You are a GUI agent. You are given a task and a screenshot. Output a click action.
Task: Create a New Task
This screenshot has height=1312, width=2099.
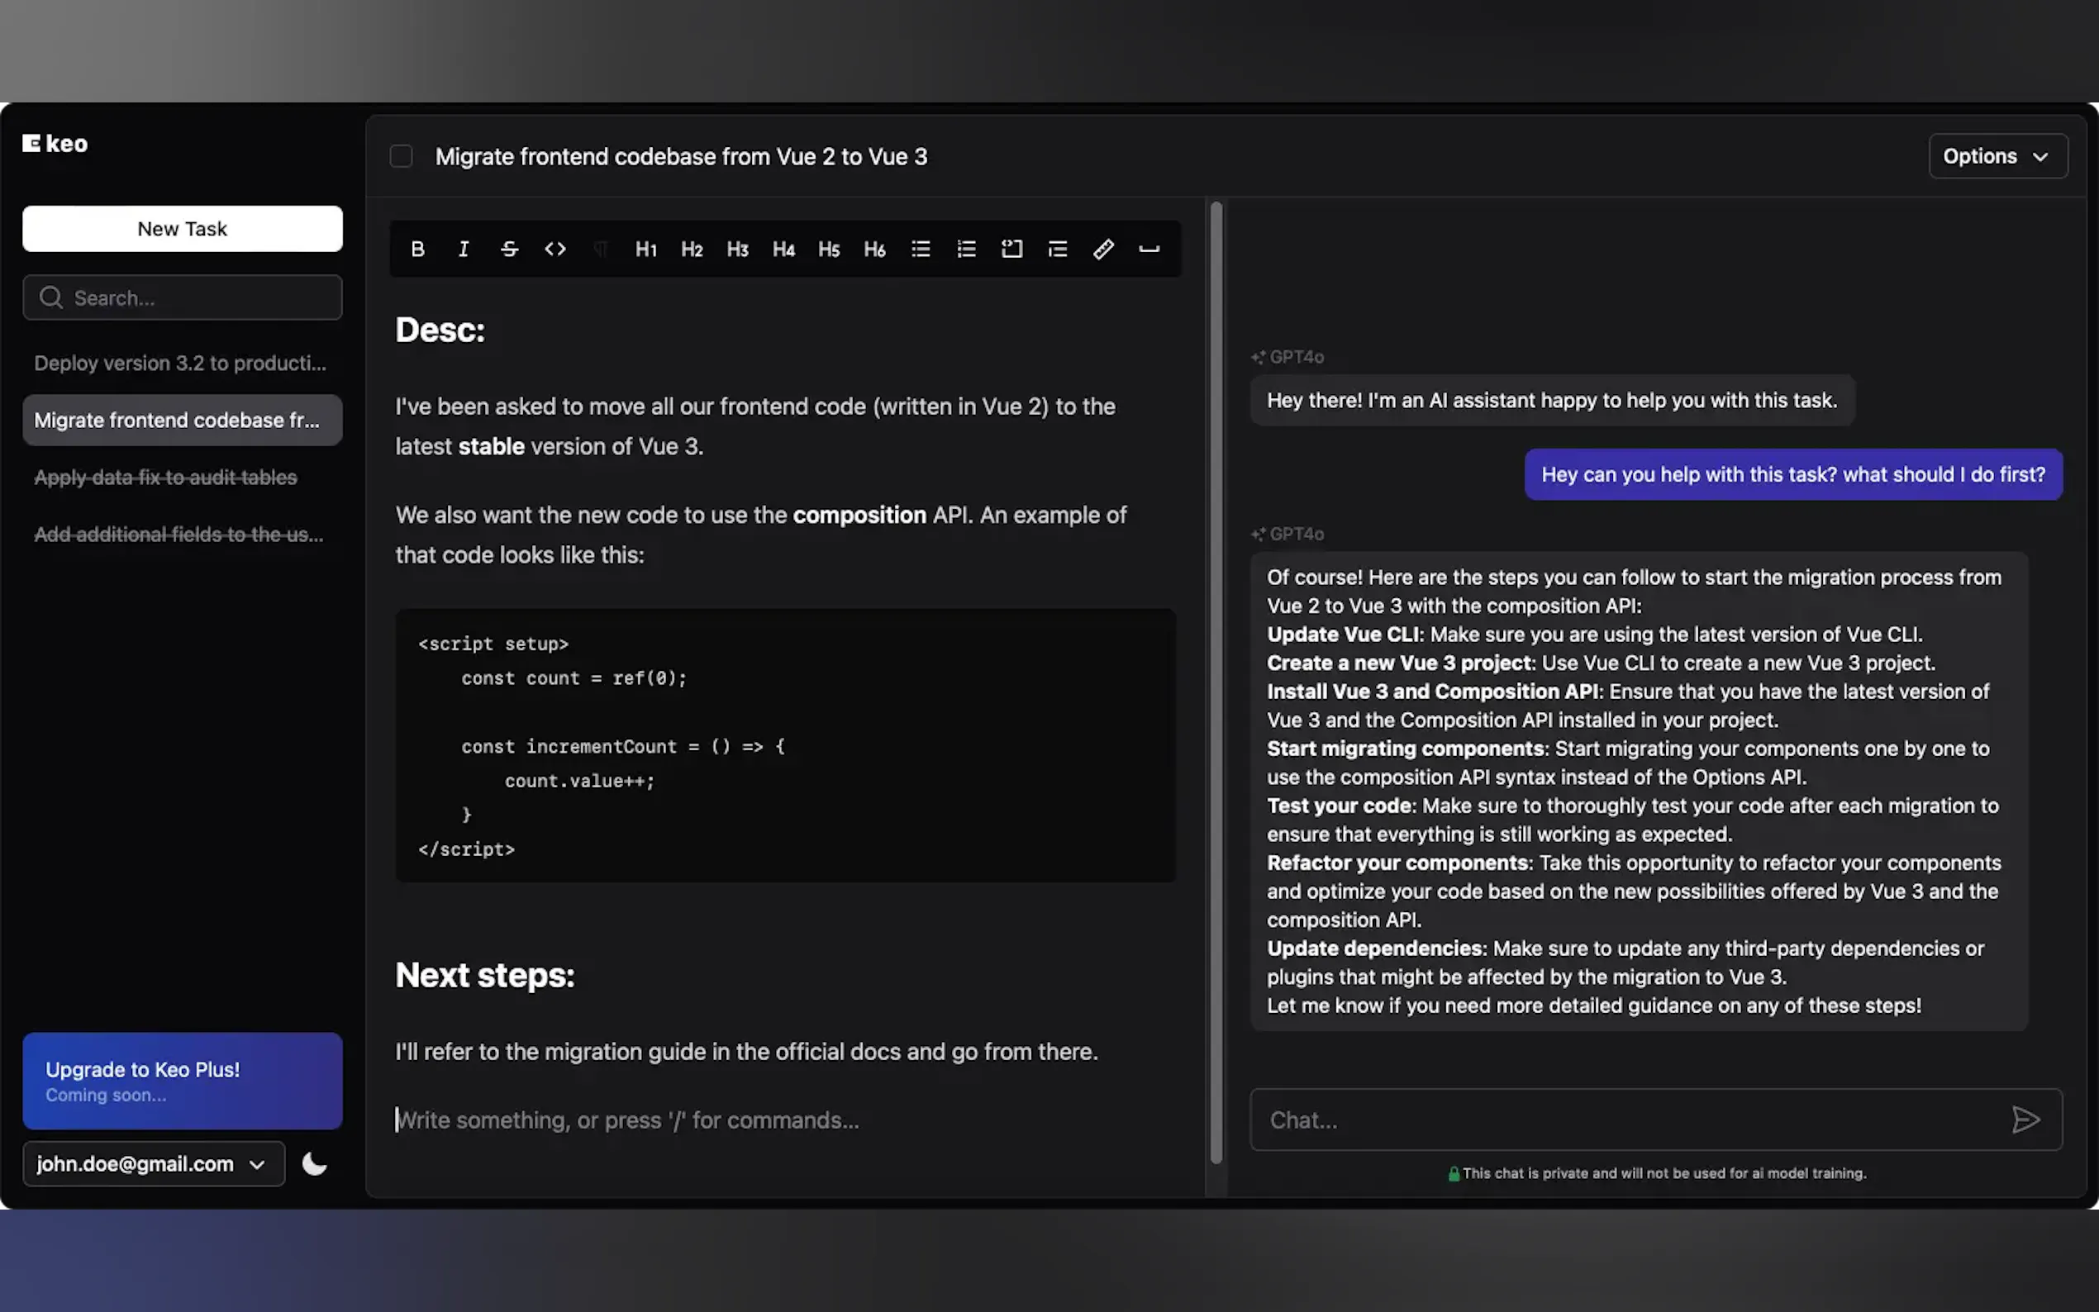(x=183, y=228)
